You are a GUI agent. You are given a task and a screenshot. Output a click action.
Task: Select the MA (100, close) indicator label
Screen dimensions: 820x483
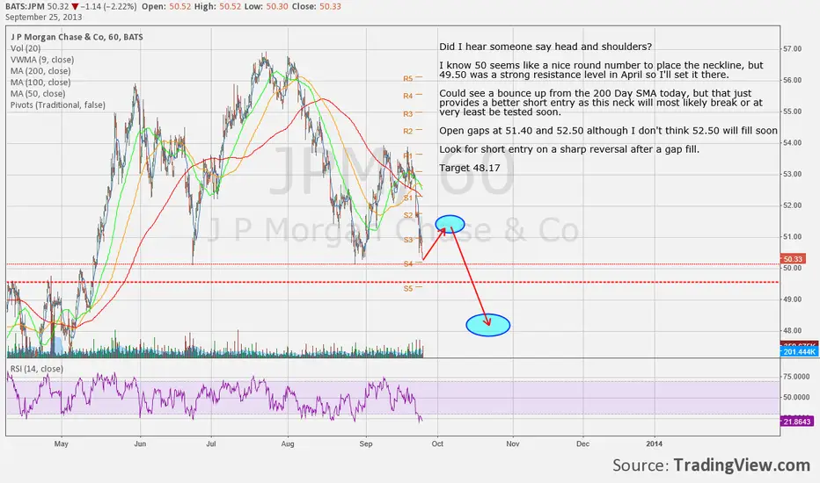[x=40, y=83]
